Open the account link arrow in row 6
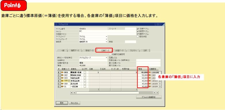 [150, 86]
